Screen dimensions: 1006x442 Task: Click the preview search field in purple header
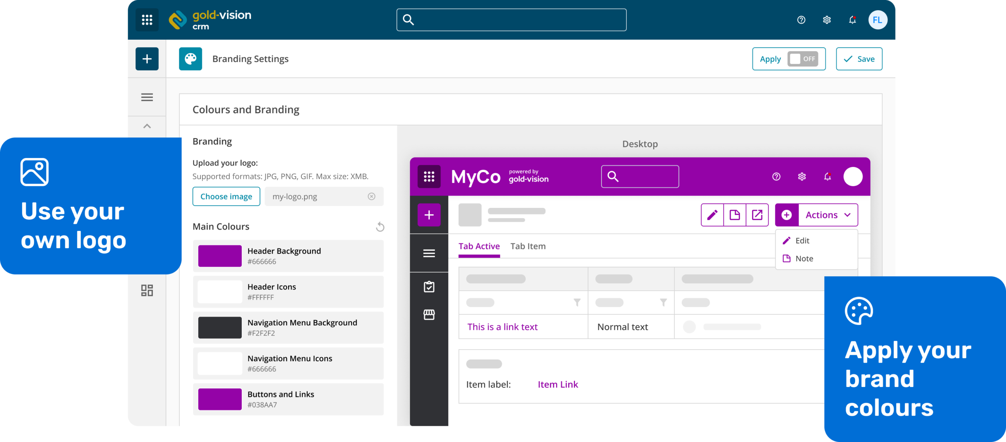640,176
